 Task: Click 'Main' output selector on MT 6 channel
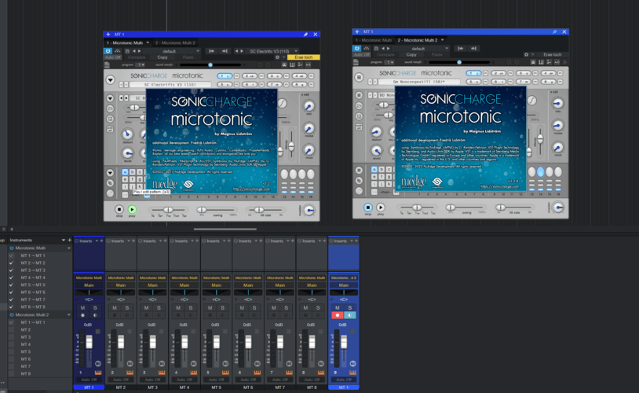pos(248,285)
